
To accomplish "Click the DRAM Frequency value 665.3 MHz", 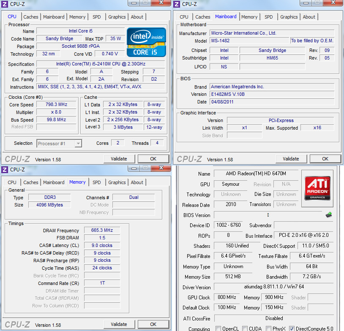I will click(x=102, y=230).
